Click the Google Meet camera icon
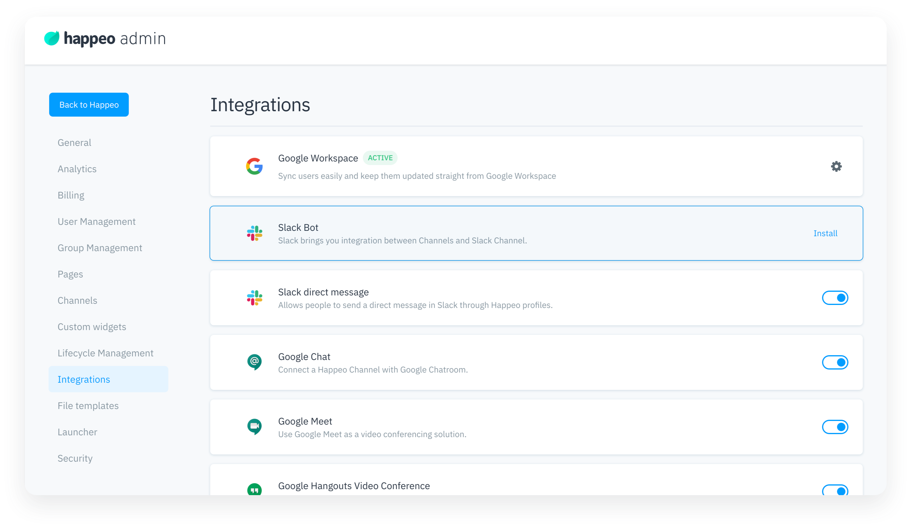The width and height of the screenshot is (913, 528). tap(254, 427)
